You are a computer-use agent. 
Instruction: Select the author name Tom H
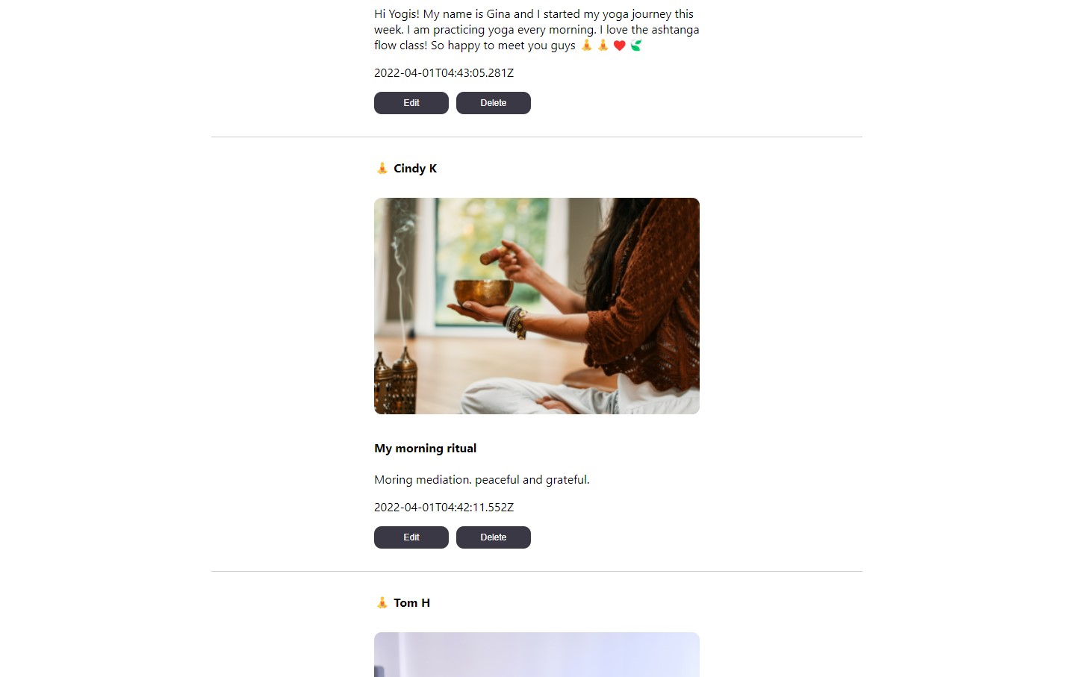coord(411,602)
